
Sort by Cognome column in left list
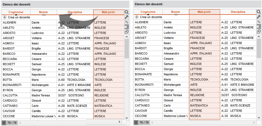pos(16,12)
